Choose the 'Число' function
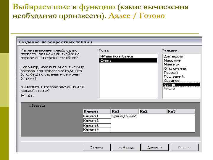Screen dimensions: 213x160 [181, 89]
